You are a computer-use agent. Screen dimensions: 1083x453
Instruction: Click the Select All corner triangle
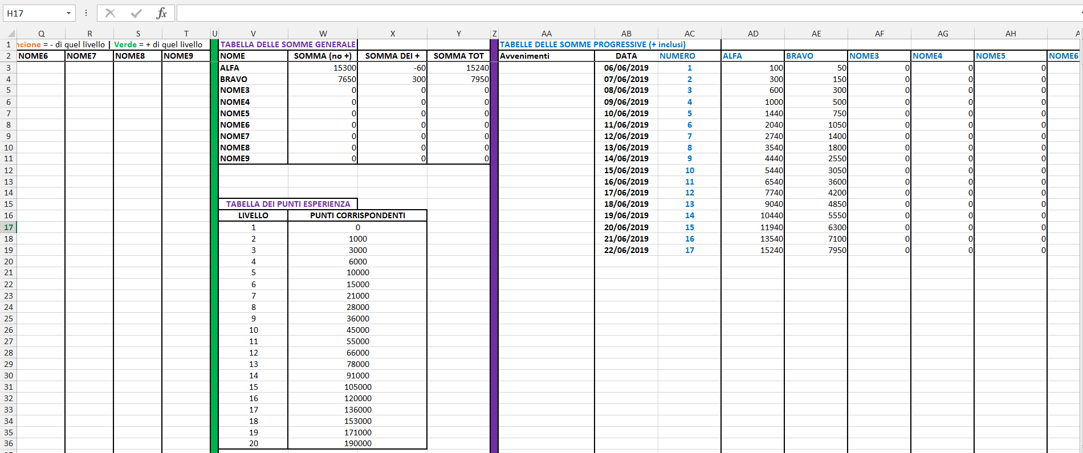pos(10,34)
